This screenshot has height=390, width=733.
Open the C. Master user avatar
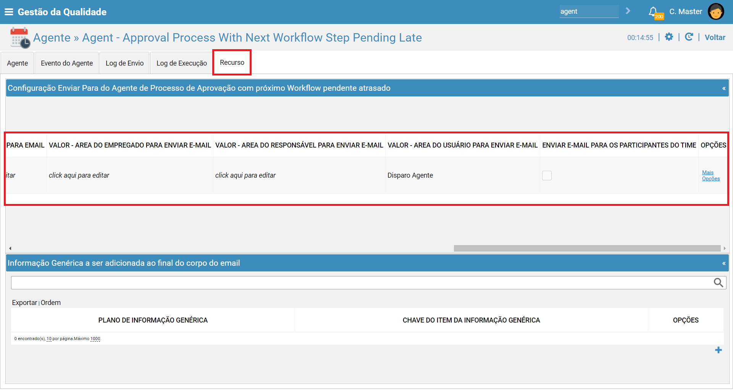tap(715, 11)
